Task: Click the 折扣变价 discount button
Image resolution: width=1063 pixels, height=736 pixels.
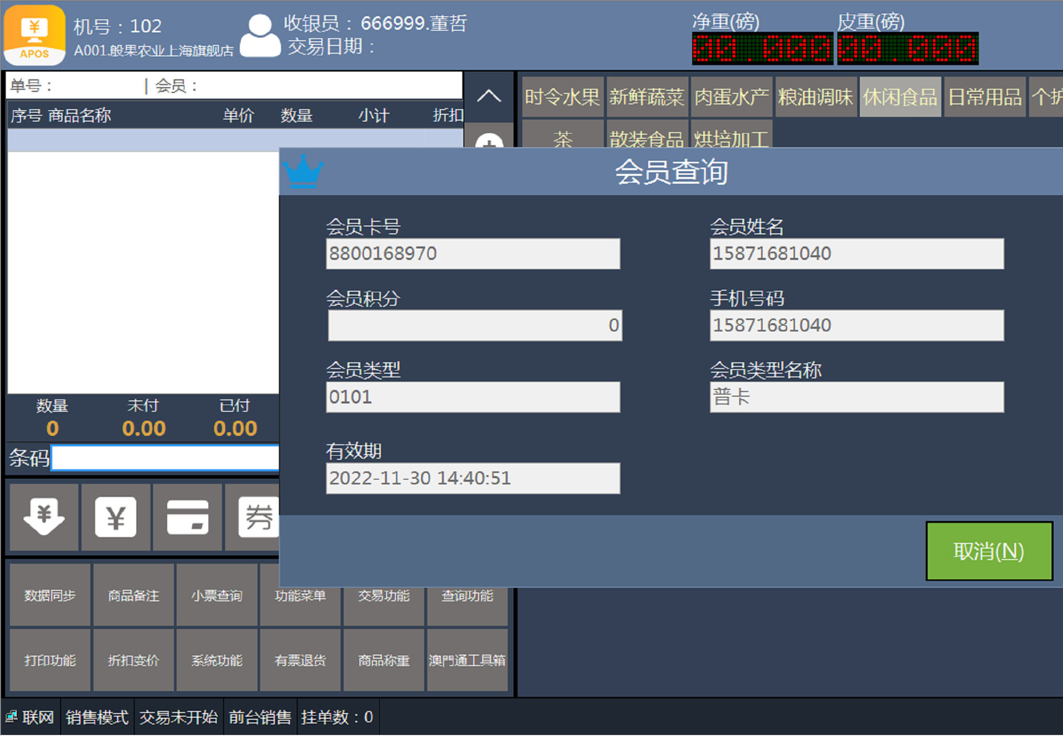Action: click(x=133, y=660)
